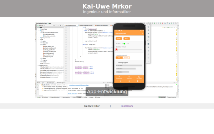Viewport: 214px width, 134px height.
Task: Collapse the layout folder in project tree
Action: point(41,45)
